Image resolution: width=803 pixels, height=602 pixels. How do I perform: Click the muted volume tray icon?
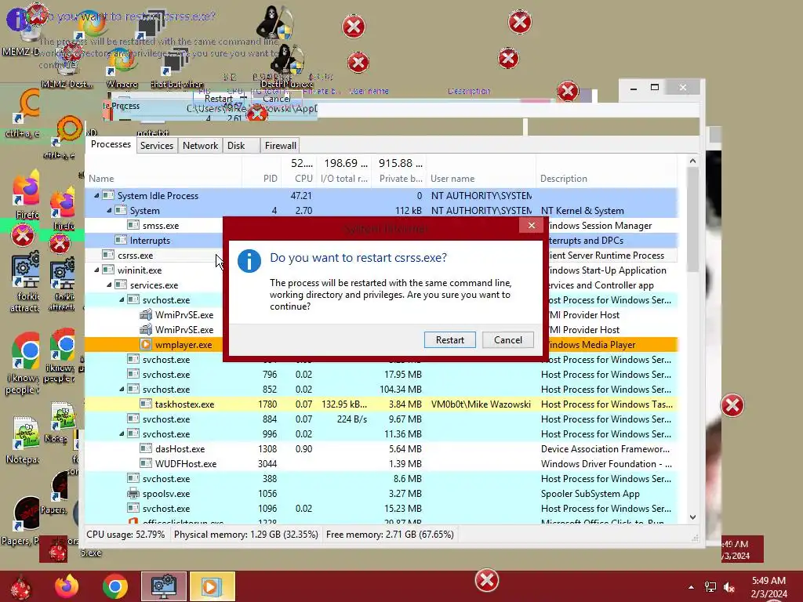point(729,587)
